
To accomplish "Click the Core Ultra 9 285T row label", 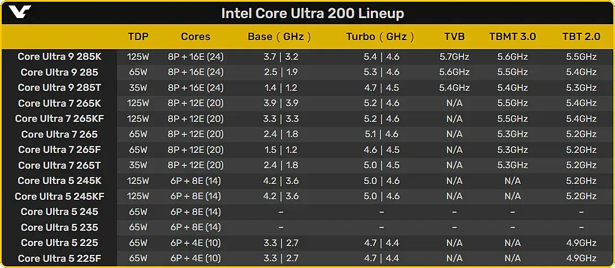I will (59, 87).
